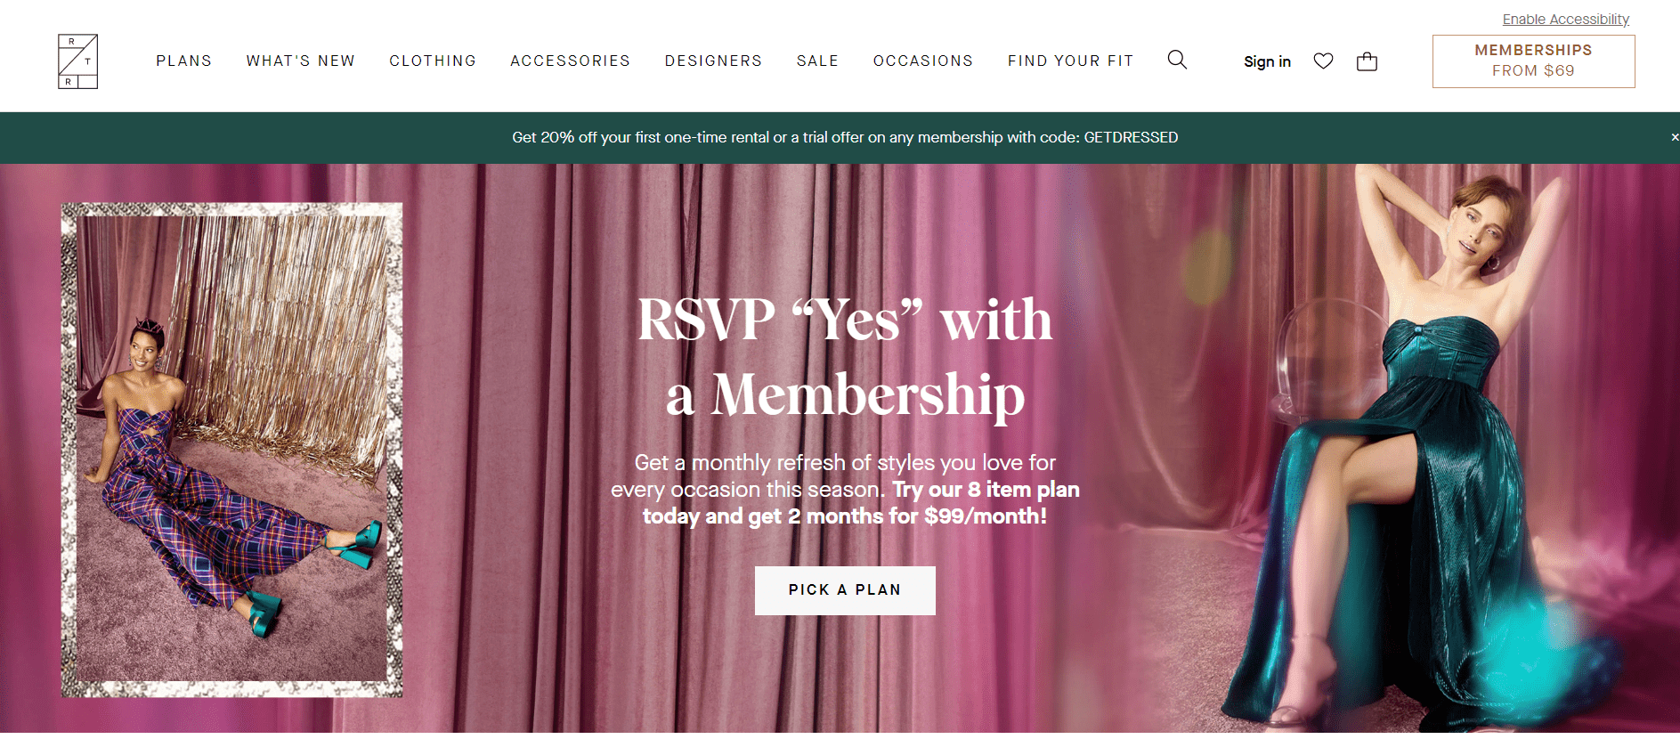Explore the ACCESSORIES section
Viewport: 1680px width, 739px height.
[x=570, y=61]
